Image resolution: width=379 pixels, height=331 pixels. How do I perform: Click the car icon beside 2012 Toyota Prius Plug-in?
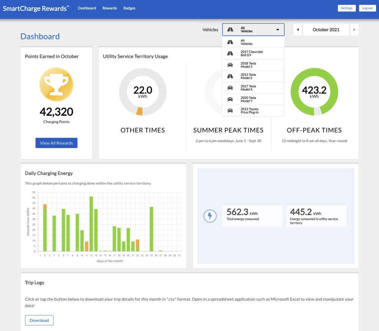tap(230, 111)
